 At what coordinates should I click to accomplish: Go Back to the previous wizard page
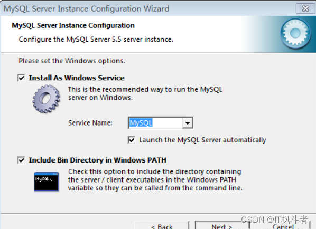[x=162, y=225]
